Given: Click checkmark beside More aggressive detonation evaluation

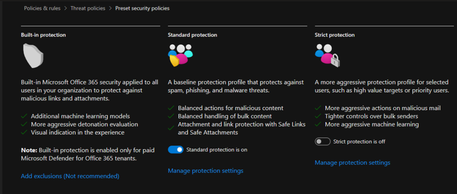Looking at the screenshot, I should [24, 124].
